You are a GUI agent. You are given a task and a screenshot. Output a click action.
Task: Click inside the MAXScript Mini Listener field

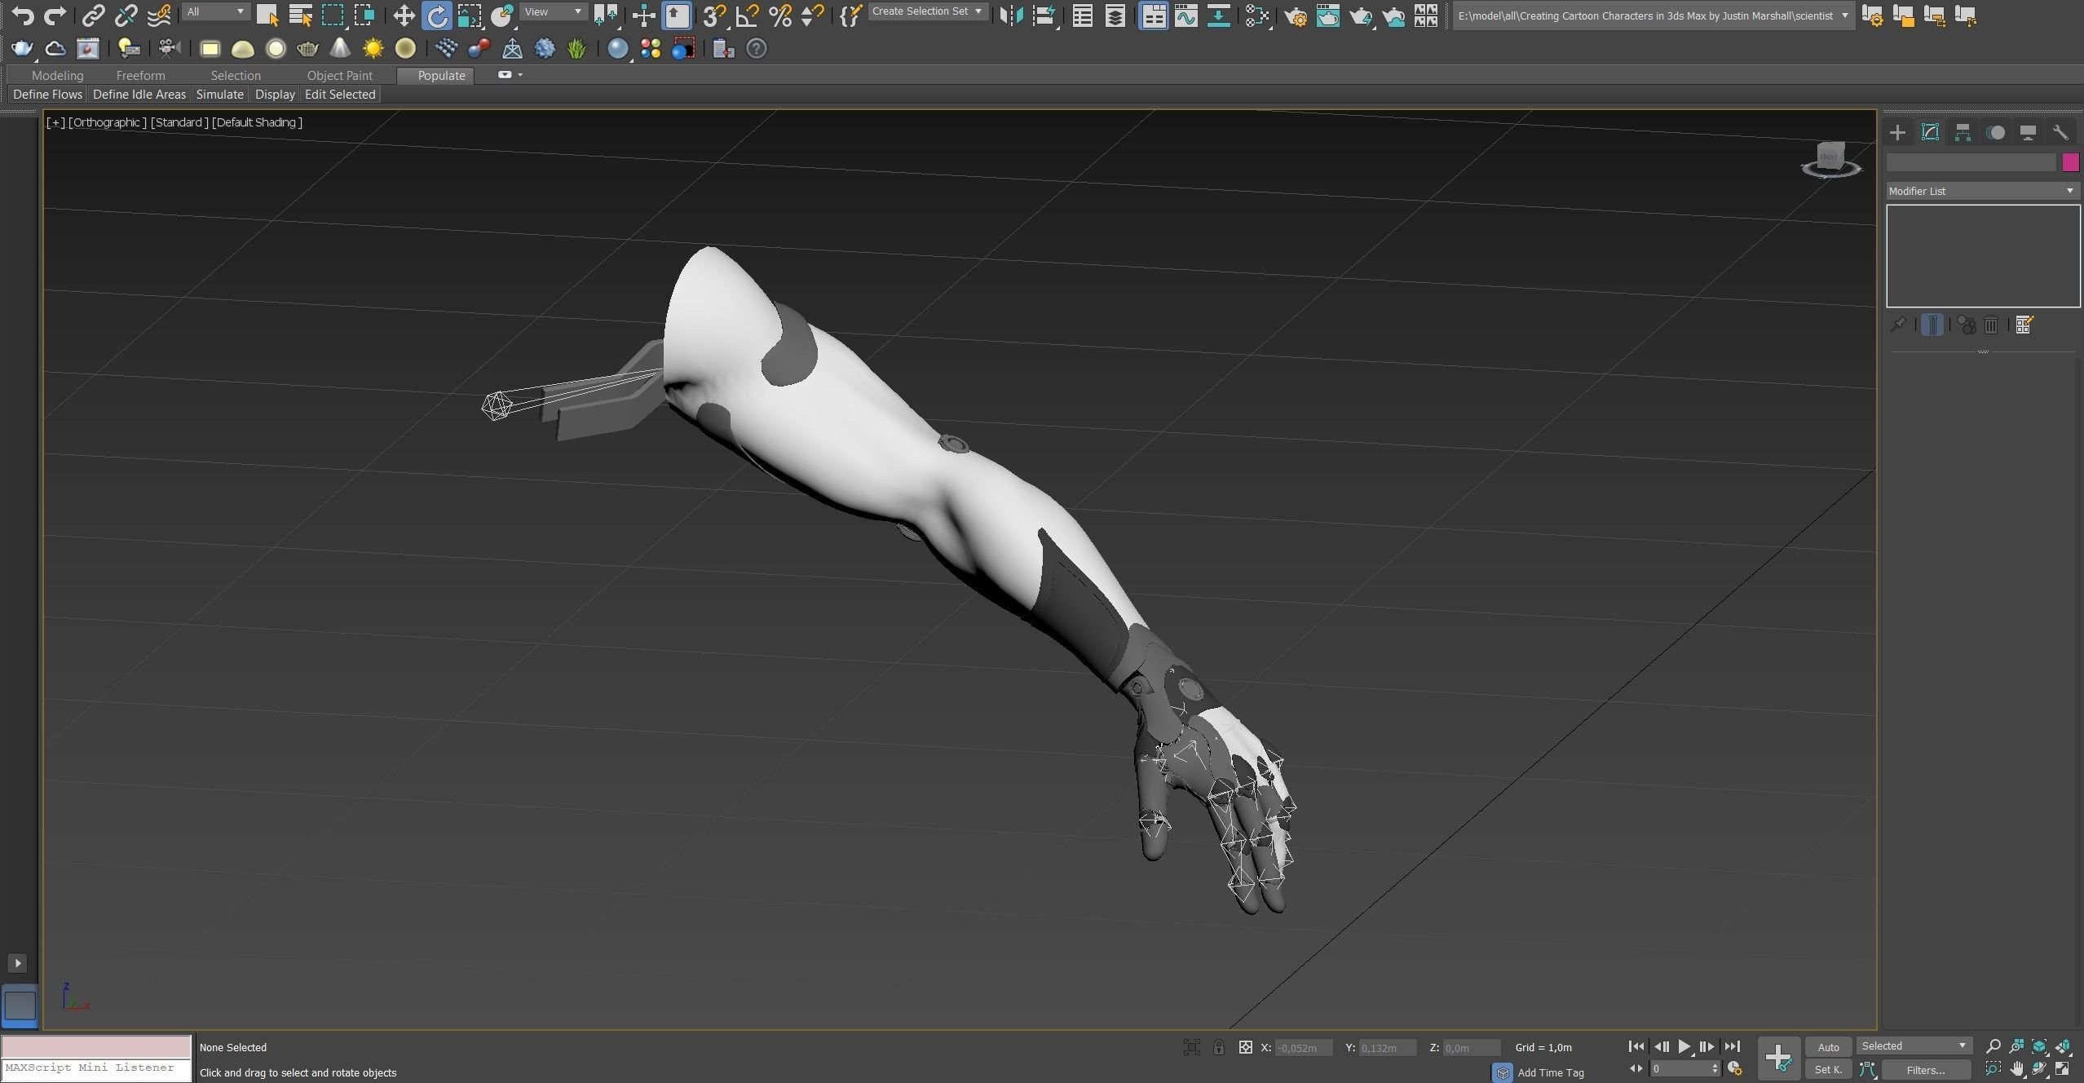tap(95, 1068)
